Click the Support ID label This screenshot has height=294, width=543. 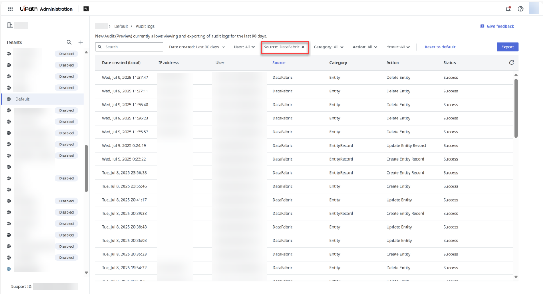point(21,287)
